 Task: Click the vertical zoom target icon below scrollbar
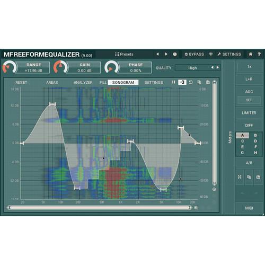click(x=214, y=189)
